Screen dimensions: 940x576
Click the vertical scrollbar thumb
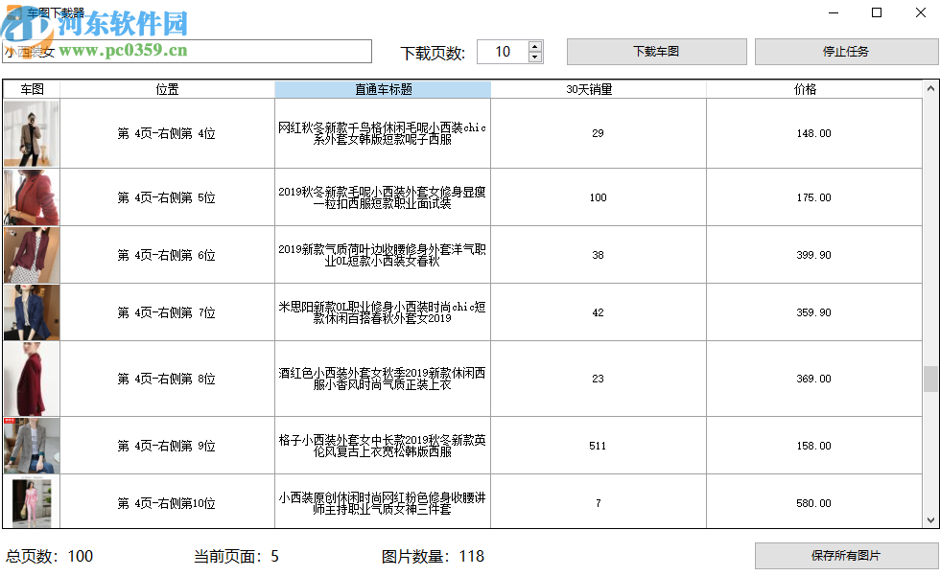click(930, 379)
